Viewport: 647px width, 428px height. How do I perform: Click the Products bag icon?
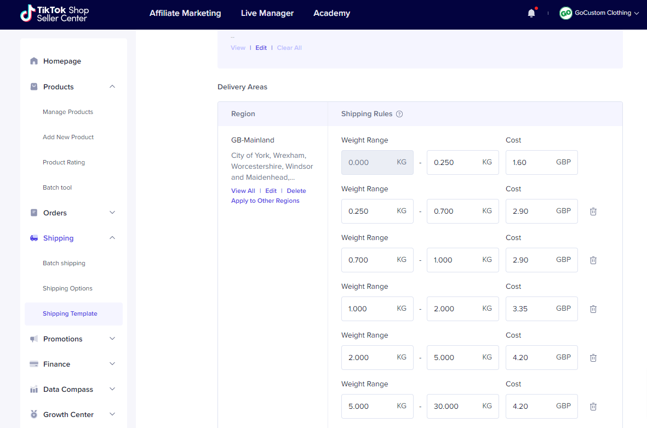[34, 87]
